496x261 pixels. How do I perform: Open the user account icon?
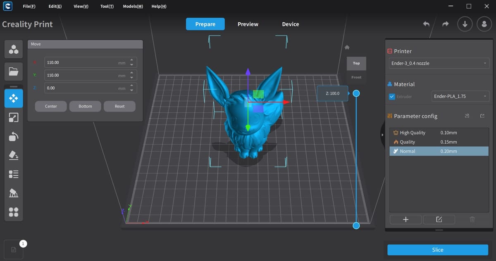(x=484, y=24)
